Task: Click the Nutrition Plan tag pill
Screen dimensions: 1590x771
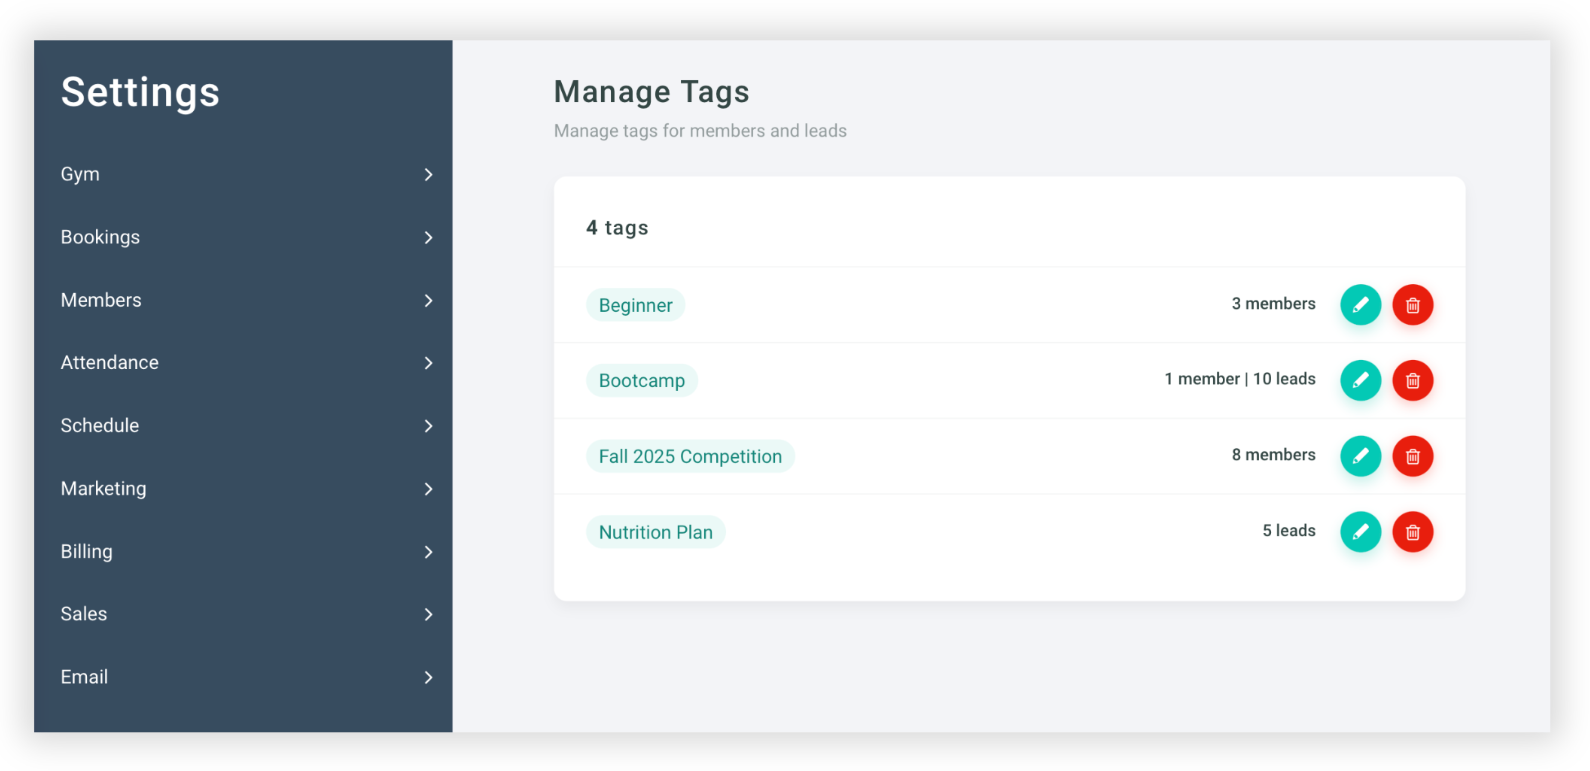Action: 655,532
